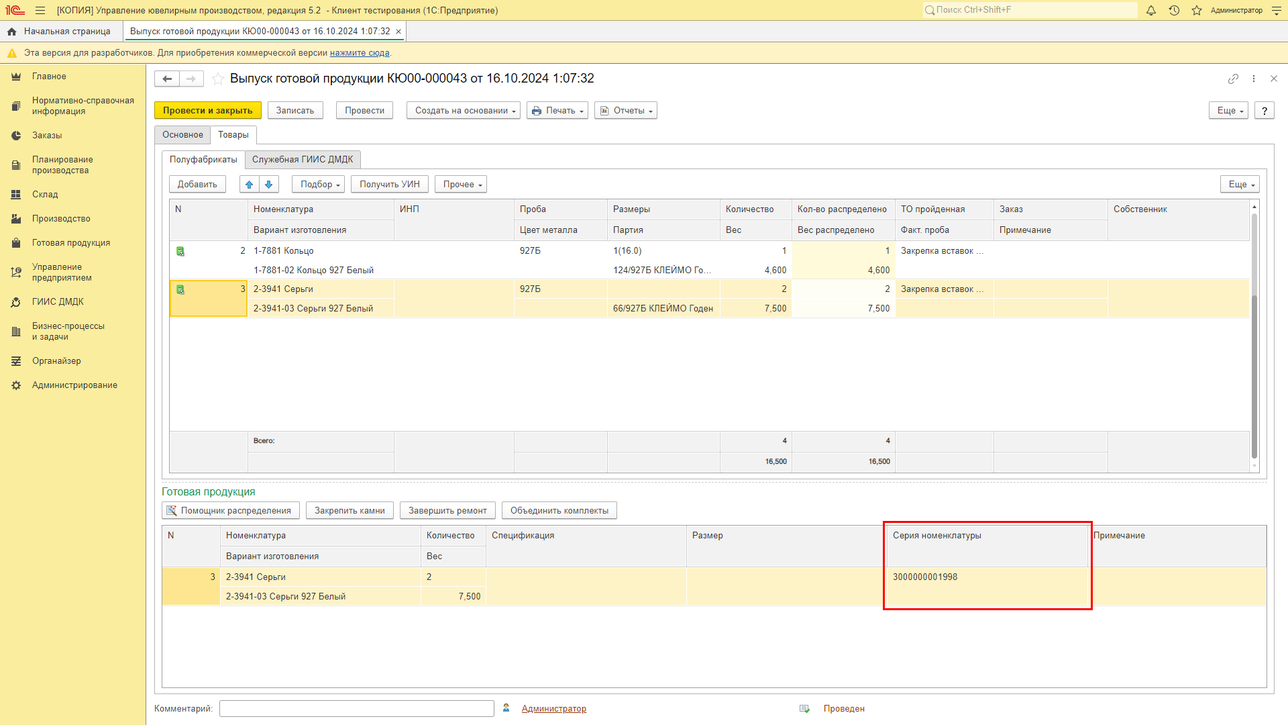Viewport: 1288px width, 725px height.
Task: Open the main hamburger menu
Action: coord(40,10)
